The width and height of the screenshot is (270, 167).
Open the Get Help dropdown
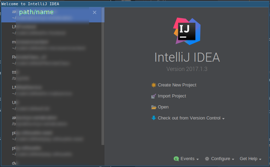pos(250,159)
